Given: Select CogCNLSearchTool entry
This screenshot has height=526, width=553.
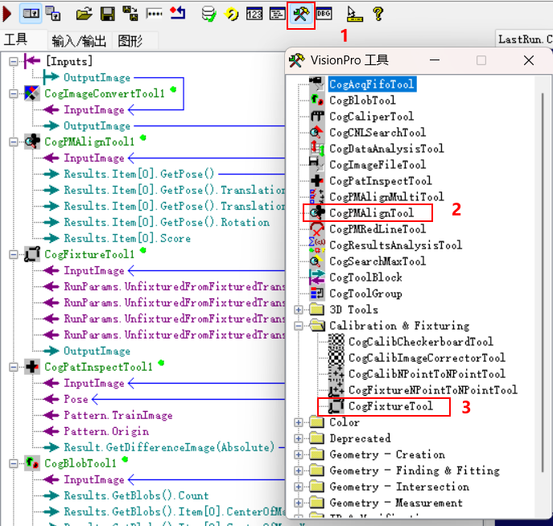Looking at the screenshot, I should tap(378, 133).
